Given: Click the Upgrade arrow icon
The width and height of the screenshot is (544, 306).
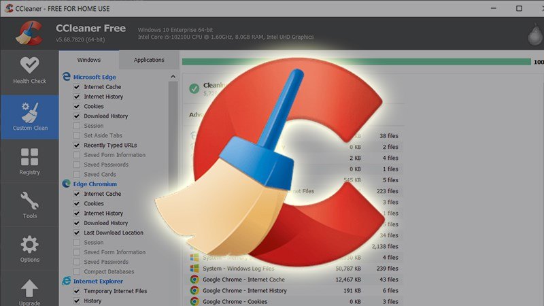Looking at the screenshot, I should (29, 291).
